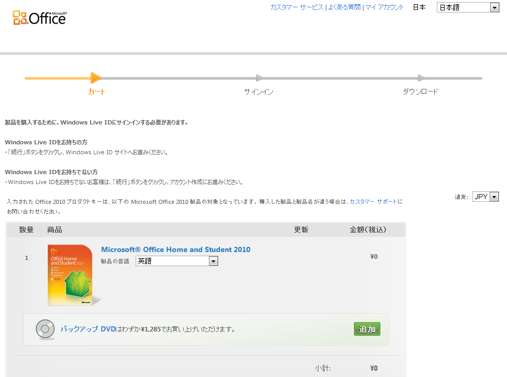Open the JPY currency dropdown
Viewport: 507px width, 377px height.
(486, 197)
